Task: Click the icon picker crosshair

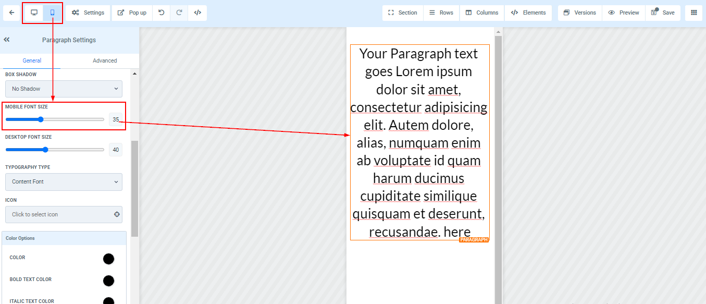Action: click(117, 214)
